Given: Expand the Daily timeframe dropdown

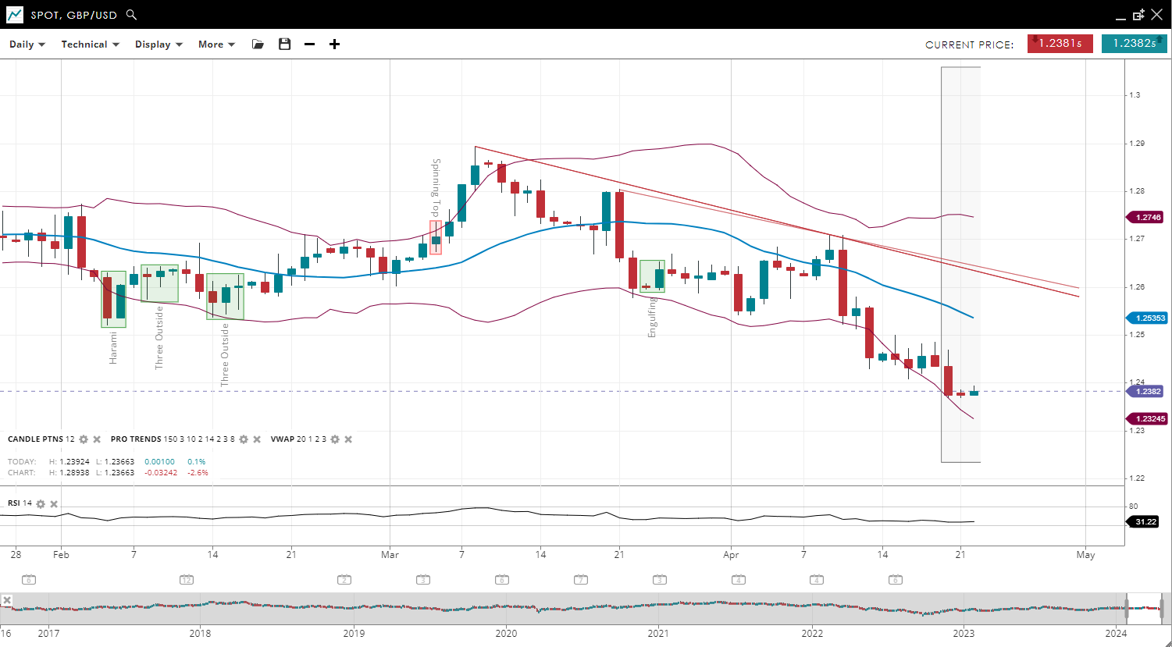Looking at the screenshot, I should coord(27,44).
